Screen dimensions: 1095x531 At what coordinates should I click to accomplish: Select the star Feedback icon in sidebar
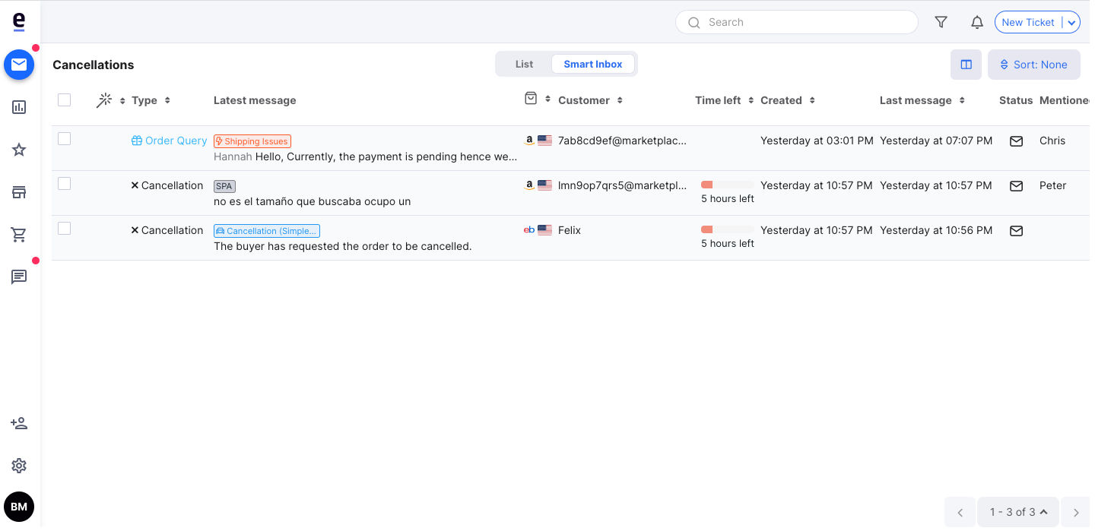point(19,150)
